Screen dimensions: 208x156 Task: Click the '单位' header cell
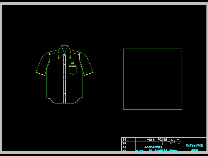(160, 140)
